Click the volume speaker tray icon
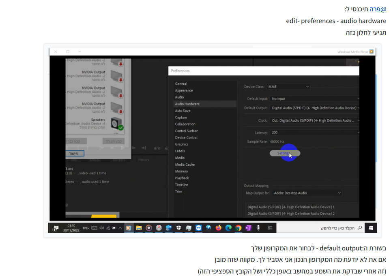The image size is (391, 280). coord(101,228)
